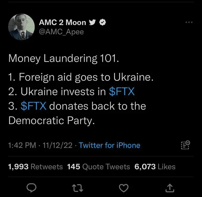Open the Twitter for iPhone source link

pos(110,145)
